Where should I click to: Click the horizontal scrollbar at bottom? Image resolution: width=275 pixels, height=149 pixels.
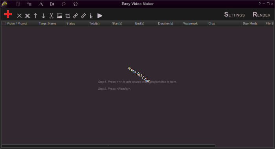click(108, 146)
